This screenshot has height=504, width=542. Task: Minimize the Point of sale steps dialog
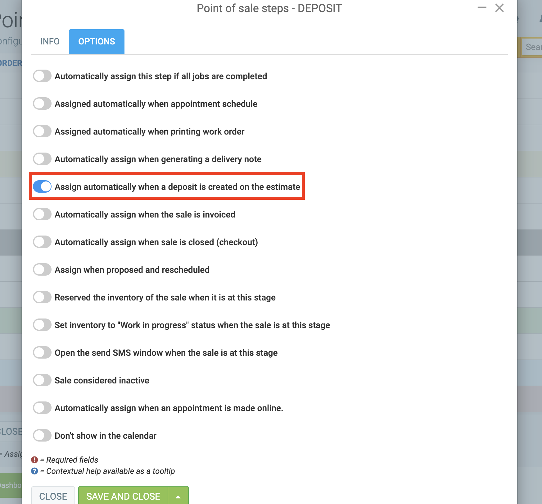482,7
